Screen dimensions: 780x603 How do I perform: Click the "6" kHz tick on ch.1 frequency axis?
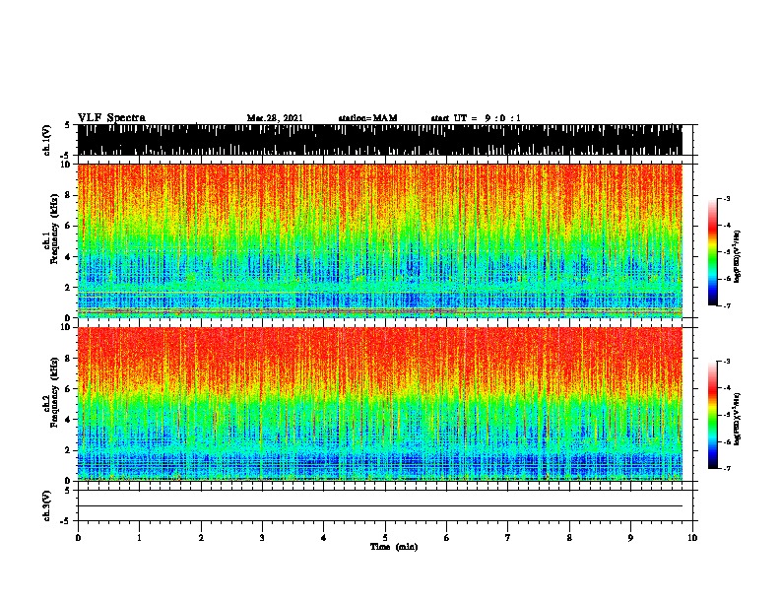[x=70, y=226]
